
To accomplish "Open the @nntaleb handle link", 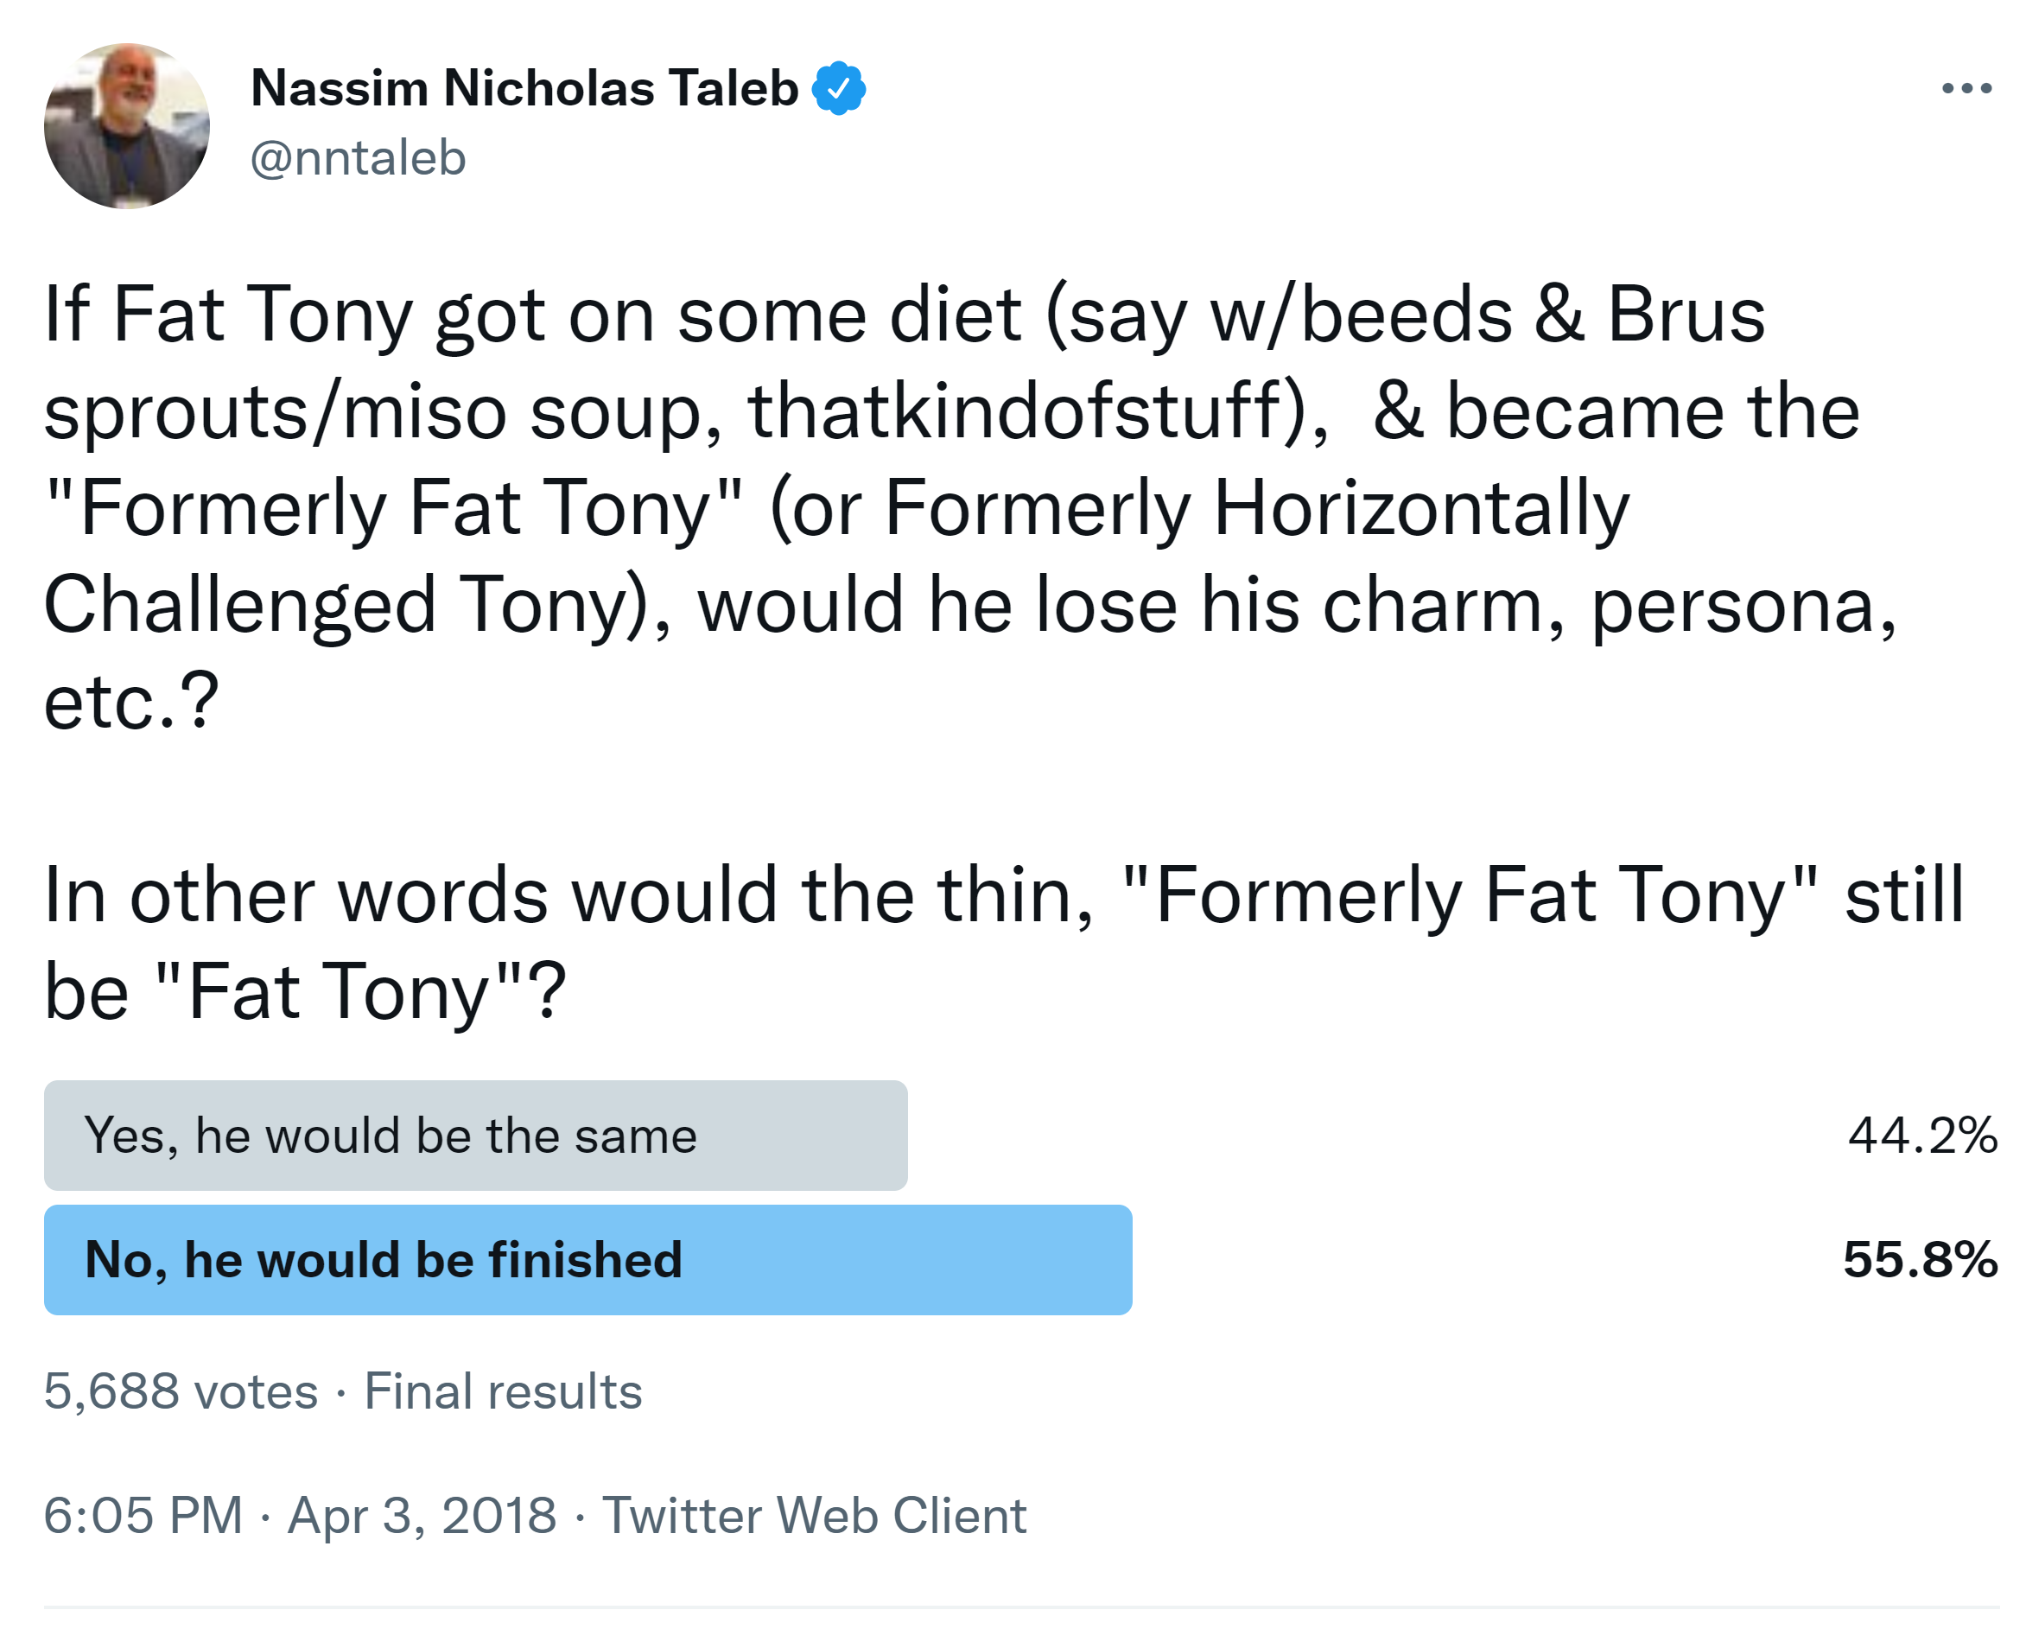I will [358, 158].
